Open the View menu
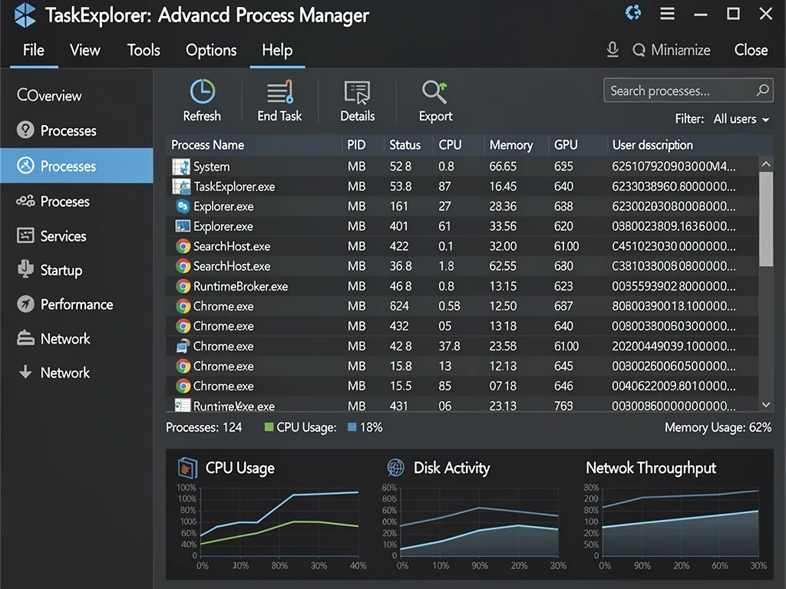Image resolution: width=786 pixels, height=589 pixels. pos(84,50)
